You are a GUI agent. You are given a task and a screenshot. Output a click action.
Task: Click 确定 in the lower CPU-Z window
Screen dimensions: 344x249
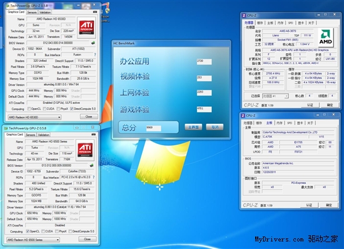[328, 205]
